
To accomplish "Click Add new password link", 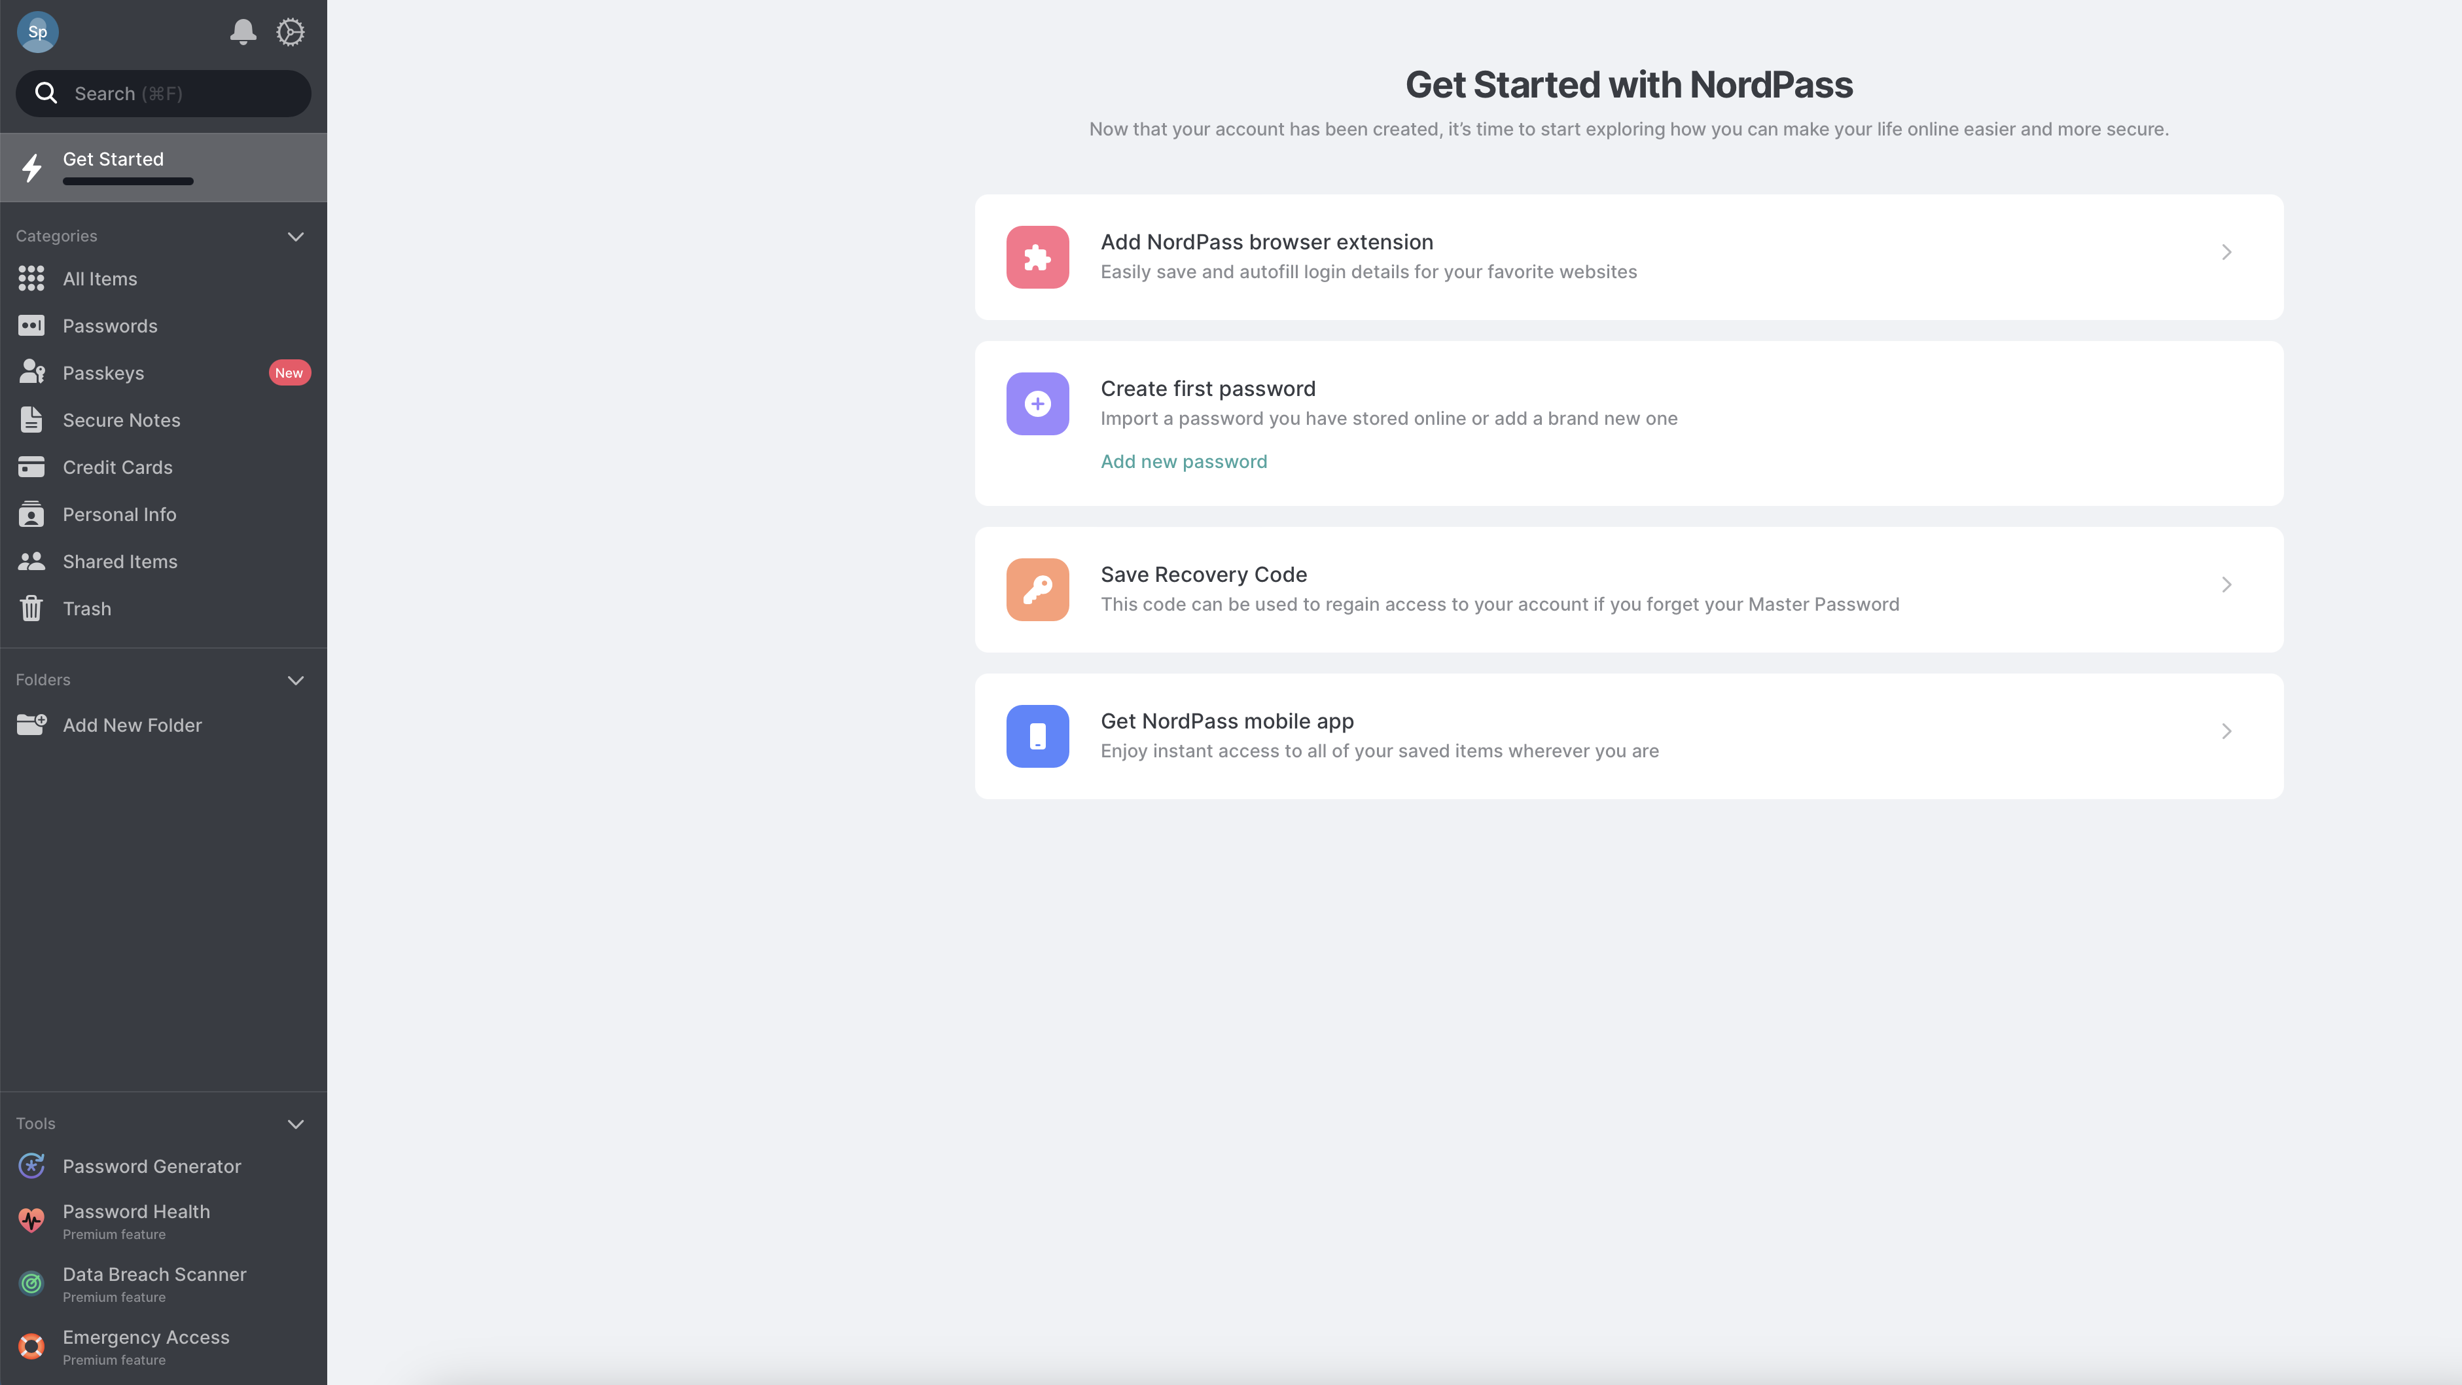I will click(x=1183, y=461).
